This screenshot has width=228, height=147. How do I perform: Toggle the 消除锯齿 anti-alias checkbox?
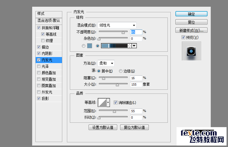[x=115, y=103]
